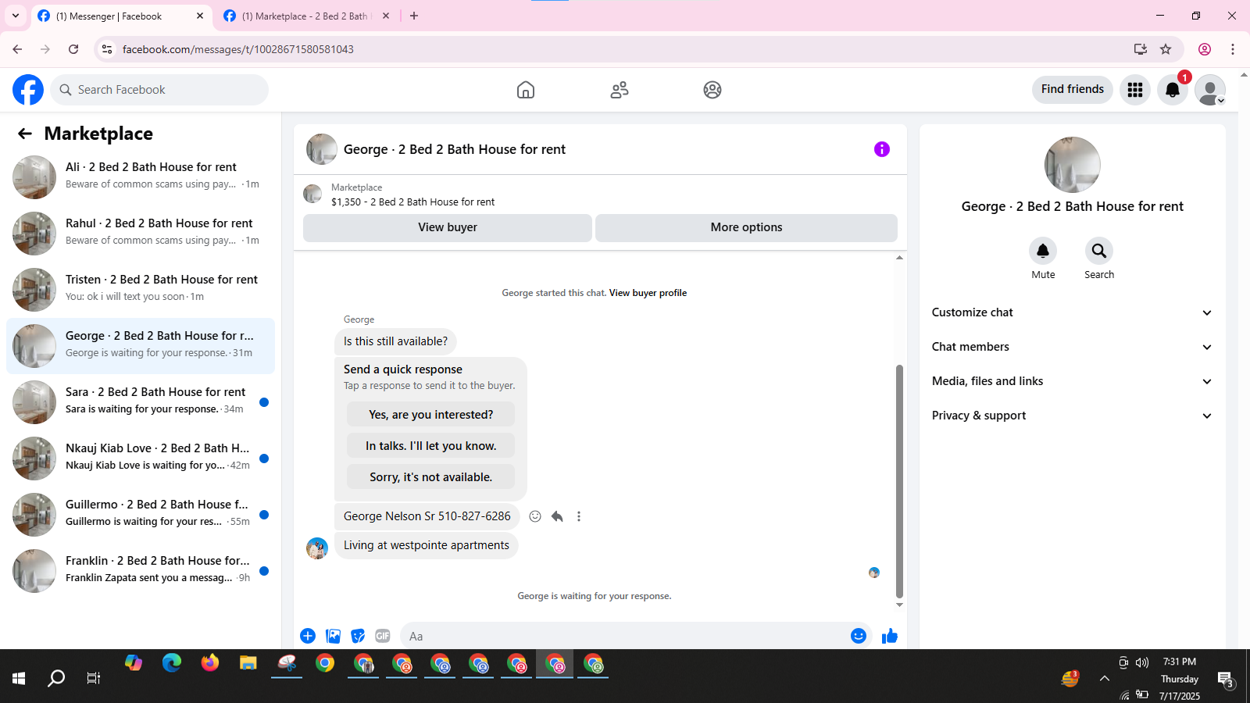The image size is (1250, 703).
Task: Click the browser reload icon
Action: (x=73, y=49)
